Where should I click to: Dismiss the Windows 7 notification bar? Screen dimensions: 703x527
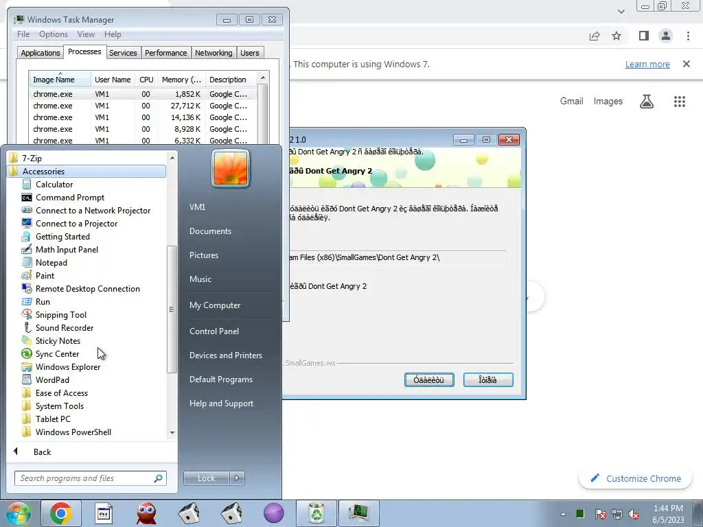click(x=686, y=64)
